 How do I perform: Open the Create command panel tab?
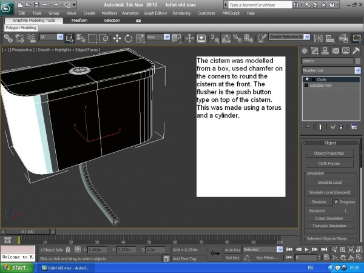[x=305, y=51]
